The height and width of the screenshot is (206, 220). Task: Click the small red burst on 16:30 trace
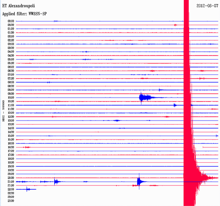coord(26,147)
